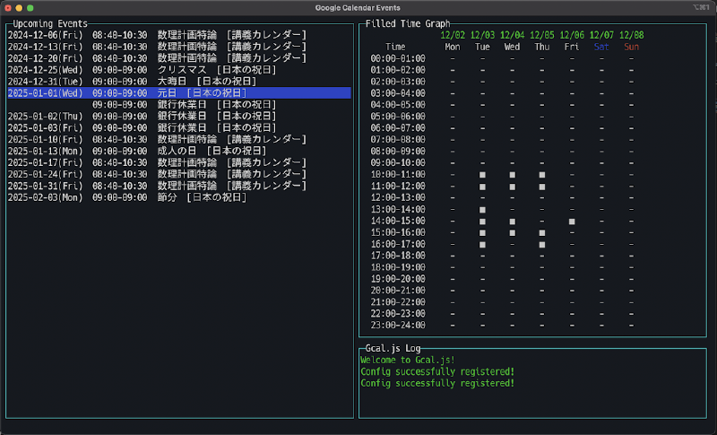The width and height of the screenshot is (717, 435).
Task: Click the 12/04 date column header
Action: [512, 35]
